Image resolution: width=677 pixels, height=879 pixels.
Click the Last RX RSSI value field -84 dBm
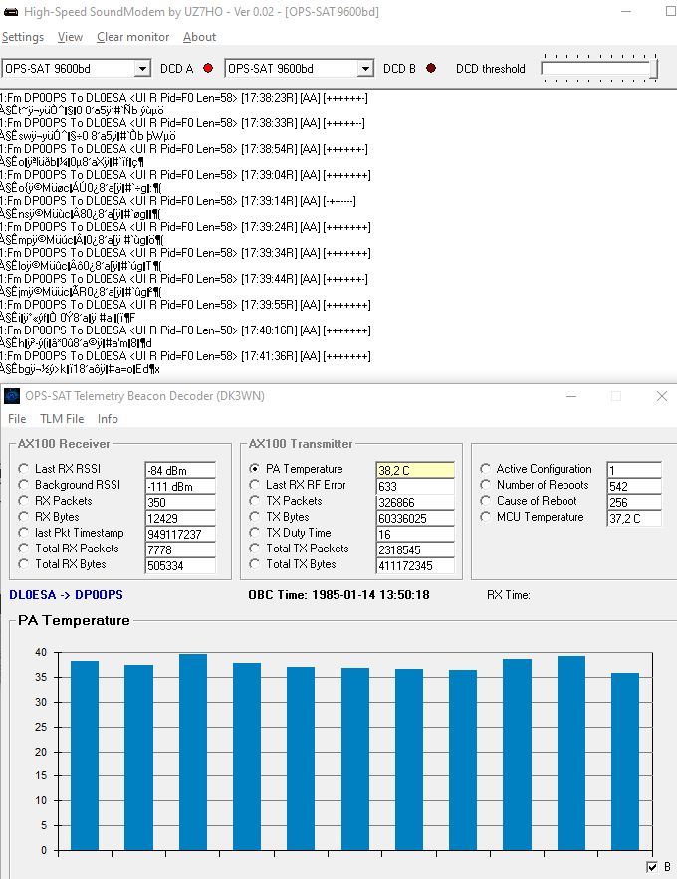pyautogui.click(x=180, y=470)
